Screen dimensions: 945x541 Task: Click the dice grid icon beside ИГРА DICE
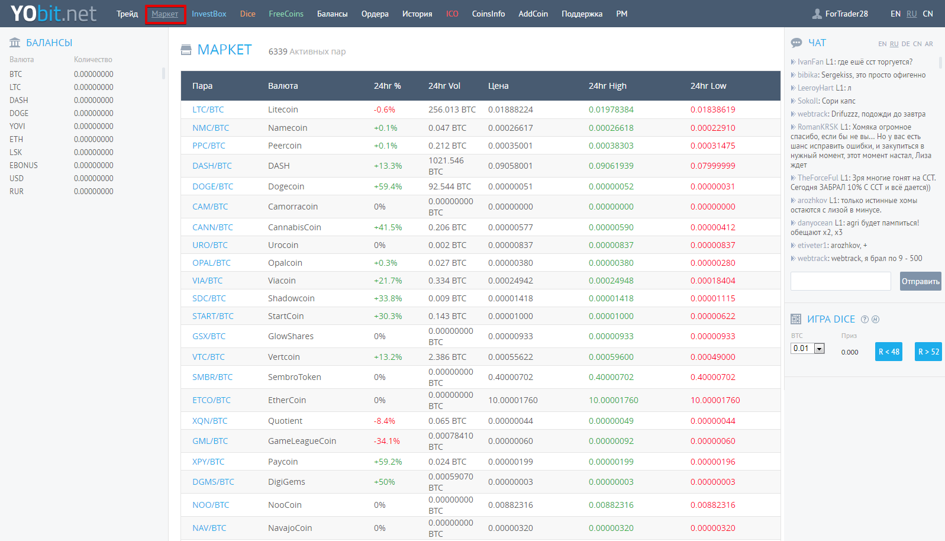[796, 319]
